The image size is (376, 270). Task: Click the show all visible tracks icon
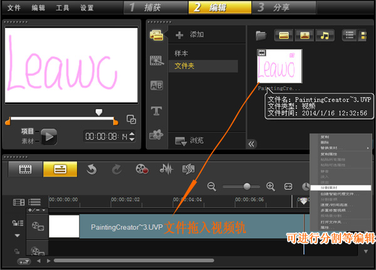pos(34,202)
